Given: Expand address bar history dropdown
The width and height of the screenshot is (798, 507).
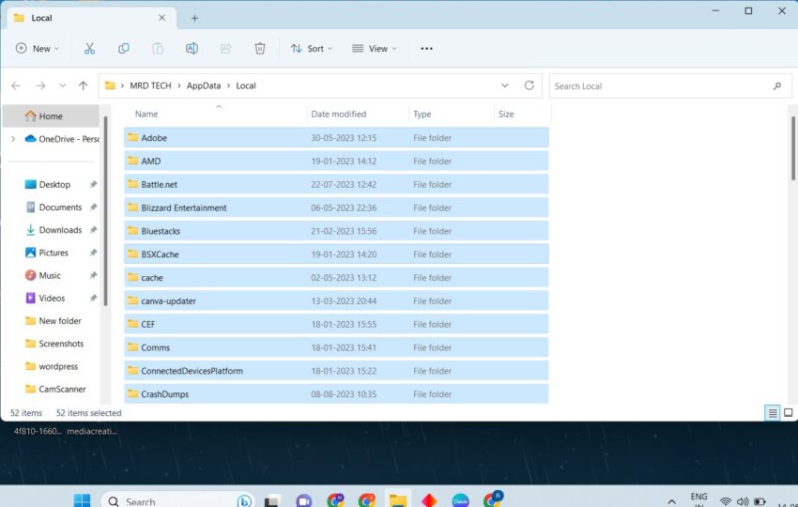Looking at the screenshot, I should pos(505,85).
